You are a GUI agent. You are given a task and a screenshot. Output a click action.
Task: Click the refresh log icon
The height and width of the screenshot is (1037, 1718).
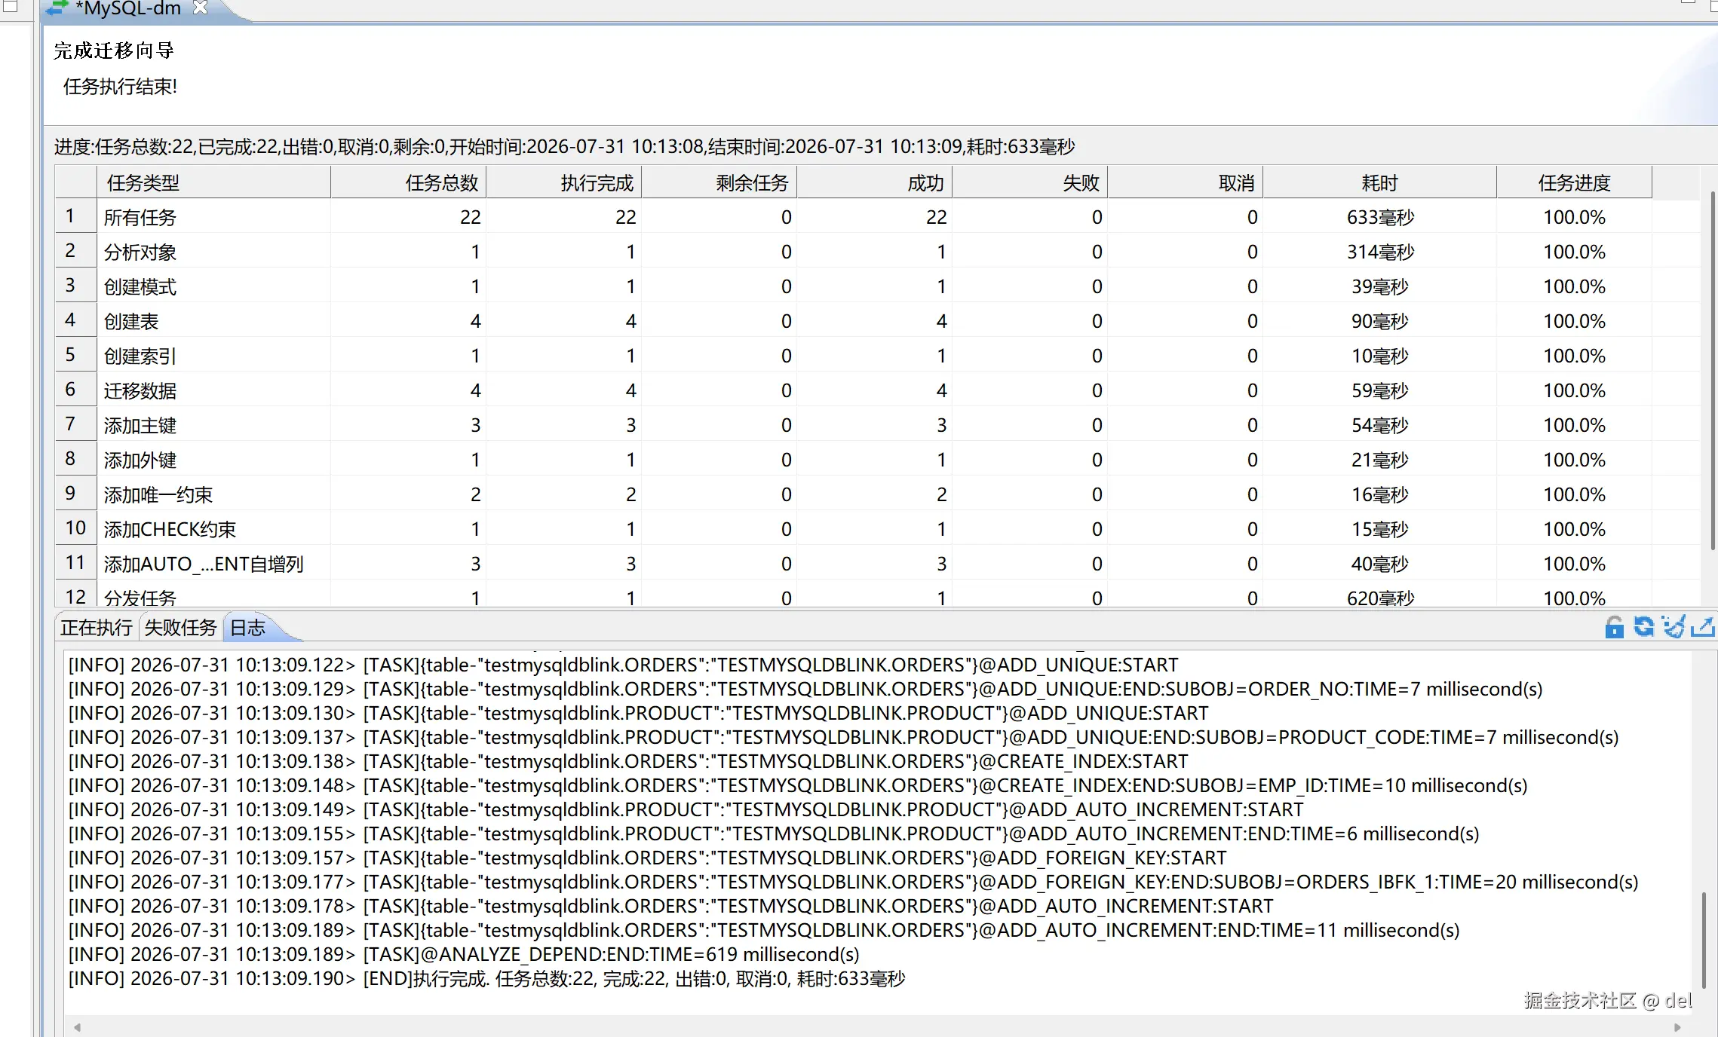pos(1644,627)
